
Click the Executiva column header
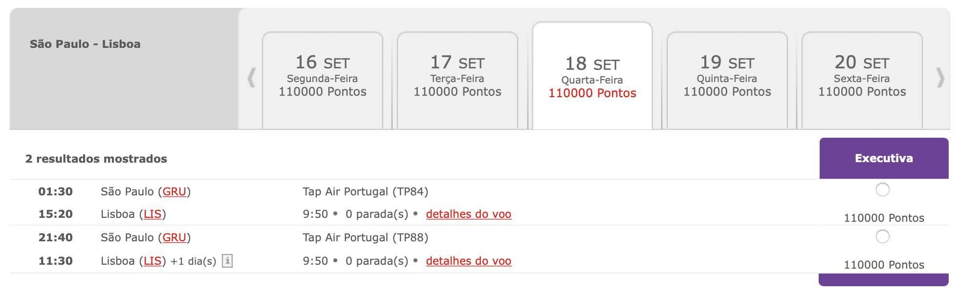pos(884,158)
